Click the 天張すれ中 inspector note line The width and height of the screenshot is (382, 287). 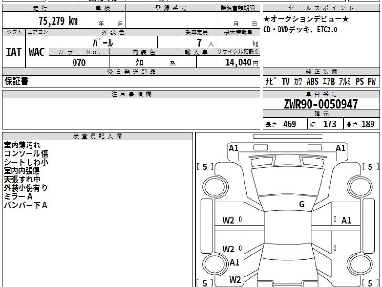[x=22, y=180]
